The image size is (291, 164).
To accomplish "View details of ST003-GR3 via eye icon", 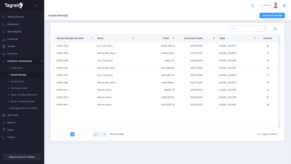I will click(268, 46).
